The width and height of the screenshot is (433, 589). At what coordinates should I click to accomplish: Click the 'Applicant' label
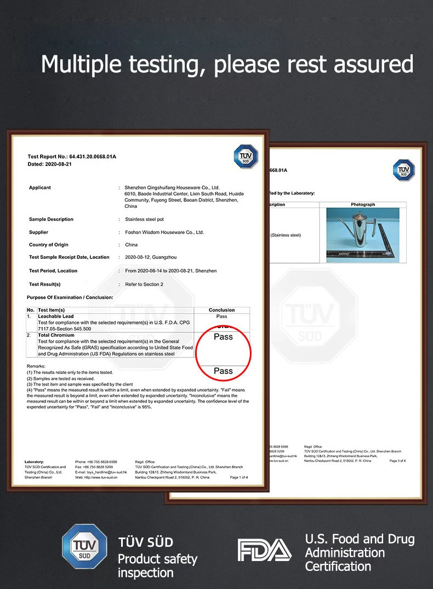[x=40, y=188]
